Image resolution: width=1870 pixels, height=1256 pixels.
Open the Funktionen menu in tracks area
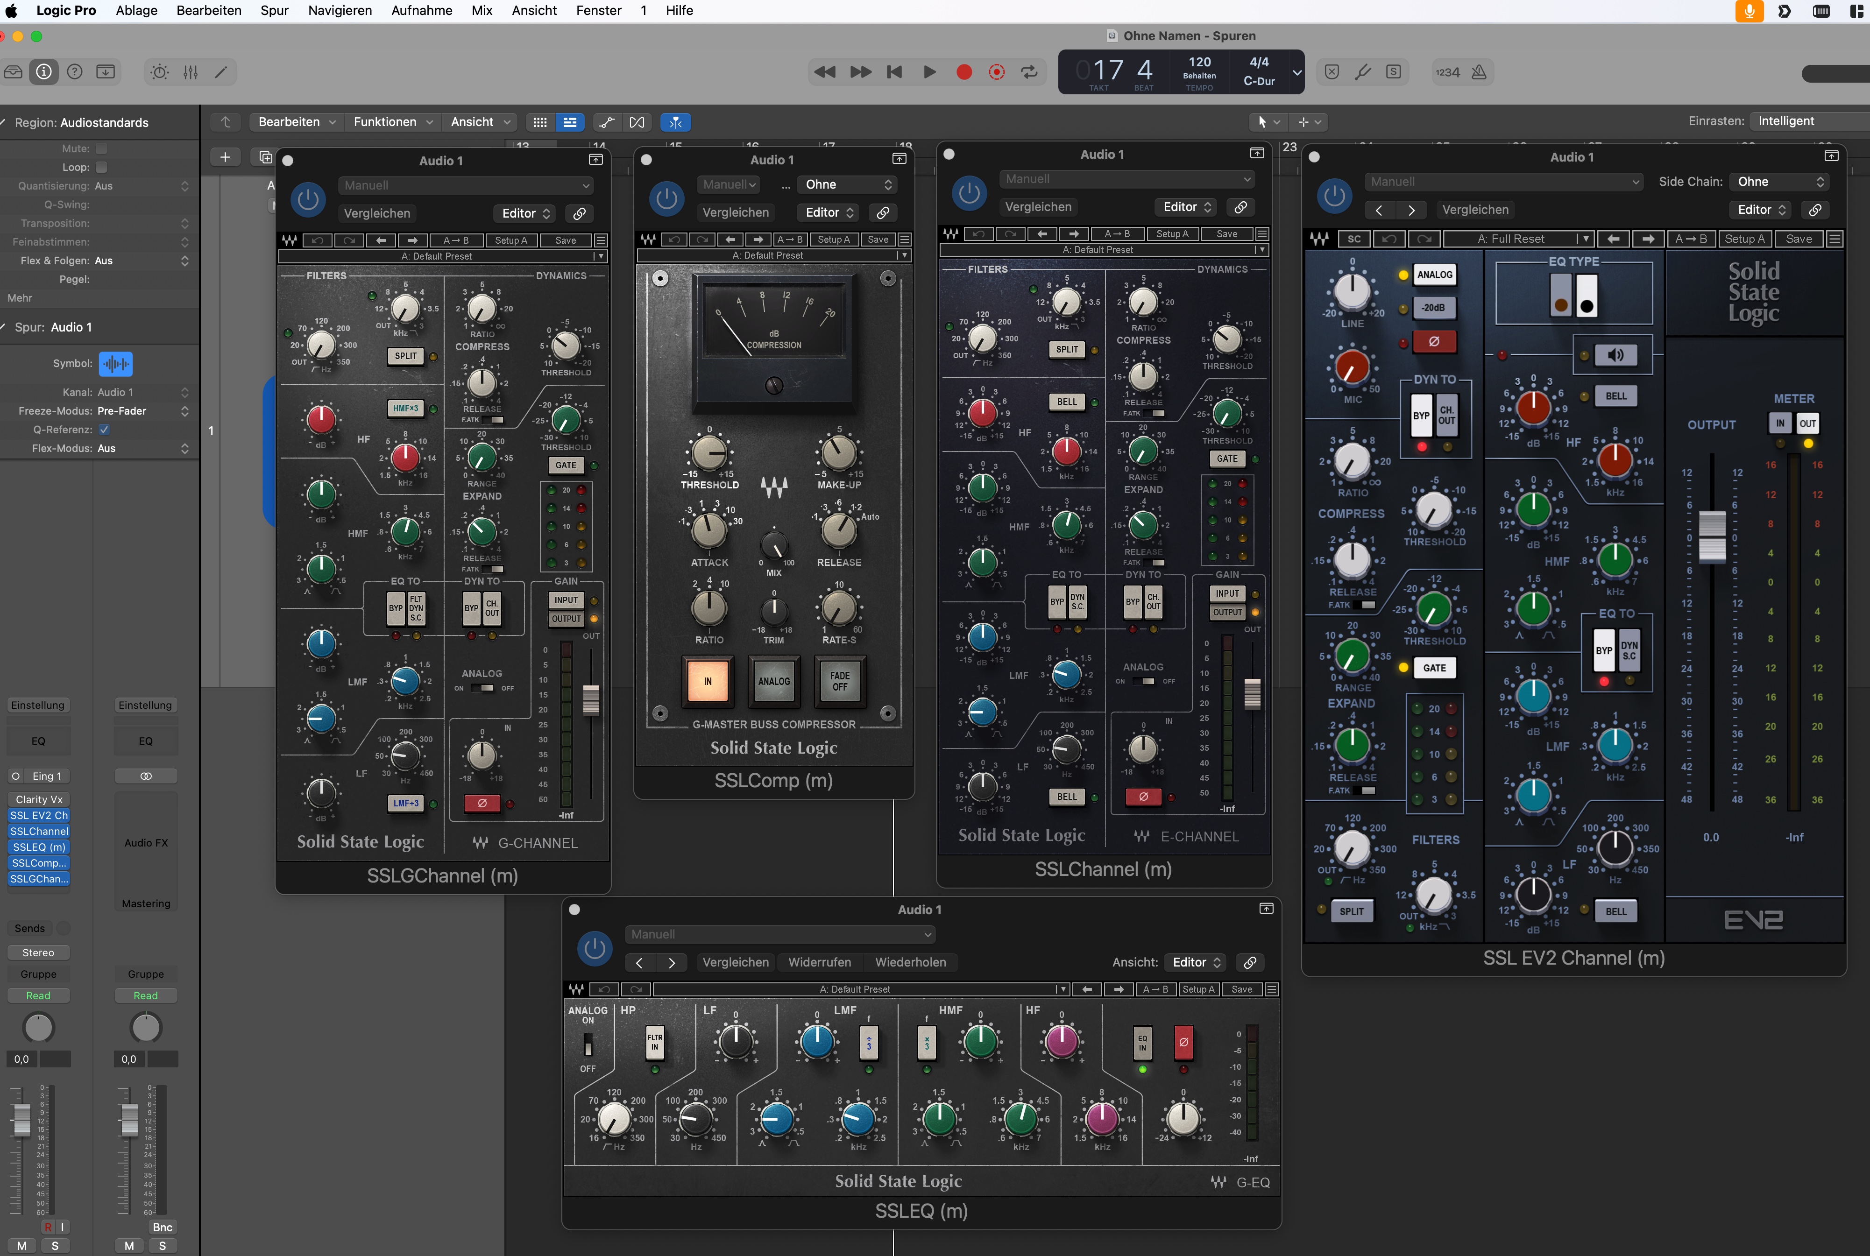pos(393,122)
